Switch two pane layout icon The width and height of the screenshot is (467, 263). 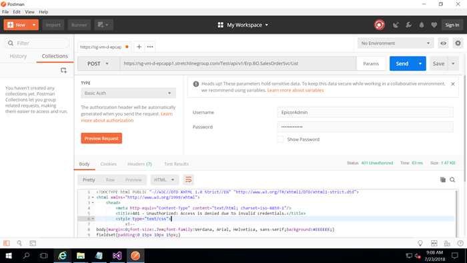pos(434,243)
